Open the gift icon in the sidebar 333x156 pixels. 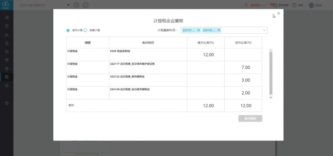7,103
